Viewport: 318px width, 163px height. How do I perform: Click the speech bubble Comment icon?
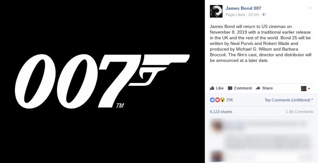230,88
